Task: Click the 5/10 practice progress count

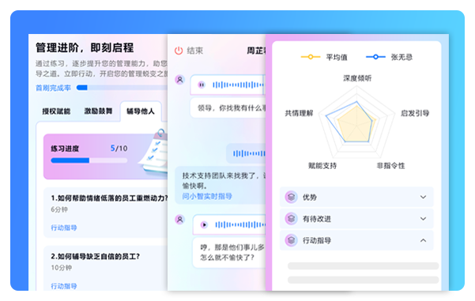Action: click(x=119, y=149)
